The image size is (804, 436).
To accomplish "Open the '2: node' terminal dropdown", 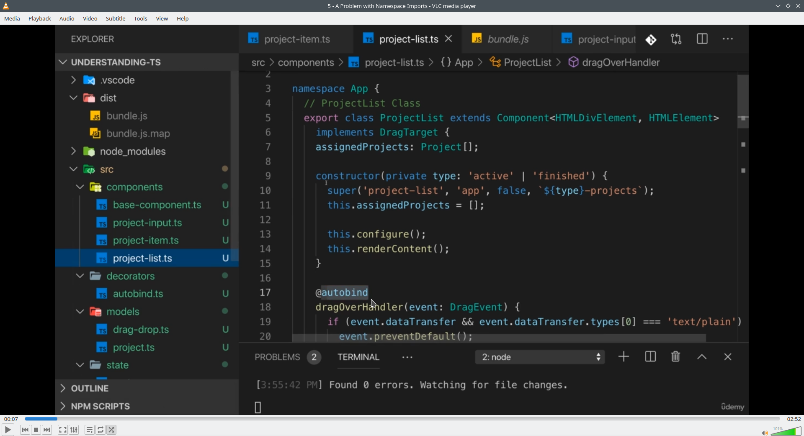I will click(x=540, y=357).
